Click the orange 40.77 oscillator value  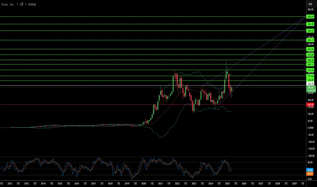(x=310, y=174)
